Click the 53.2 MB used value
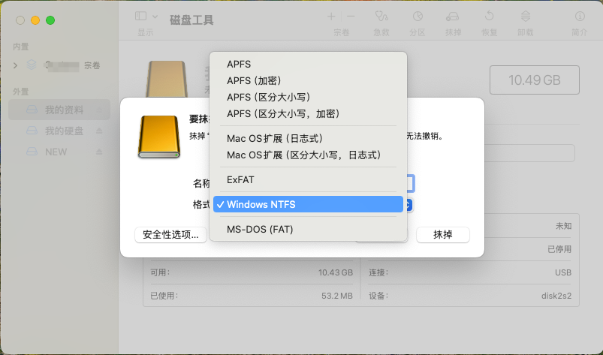The height and width of the screenshot is (355, 603). pyautogui.click(x=337, y=296)
